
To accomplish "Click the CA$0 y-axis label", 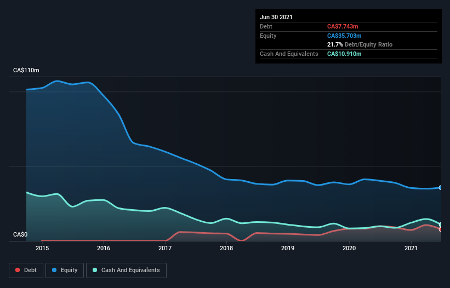I will 20,234.
